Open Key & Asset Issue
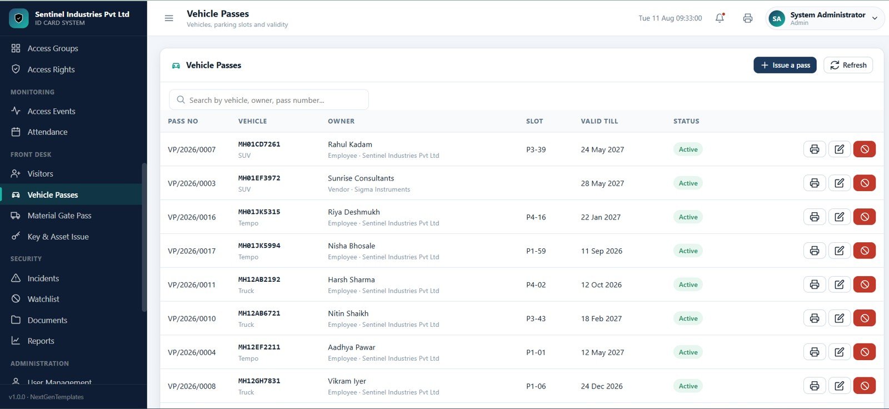Viewport: 889px width, 409px height. (71, 237)
